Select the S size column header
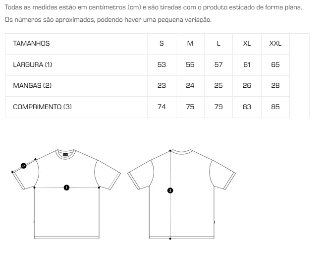Viewport: 323px width, 256px height. [x=161, y=44]
